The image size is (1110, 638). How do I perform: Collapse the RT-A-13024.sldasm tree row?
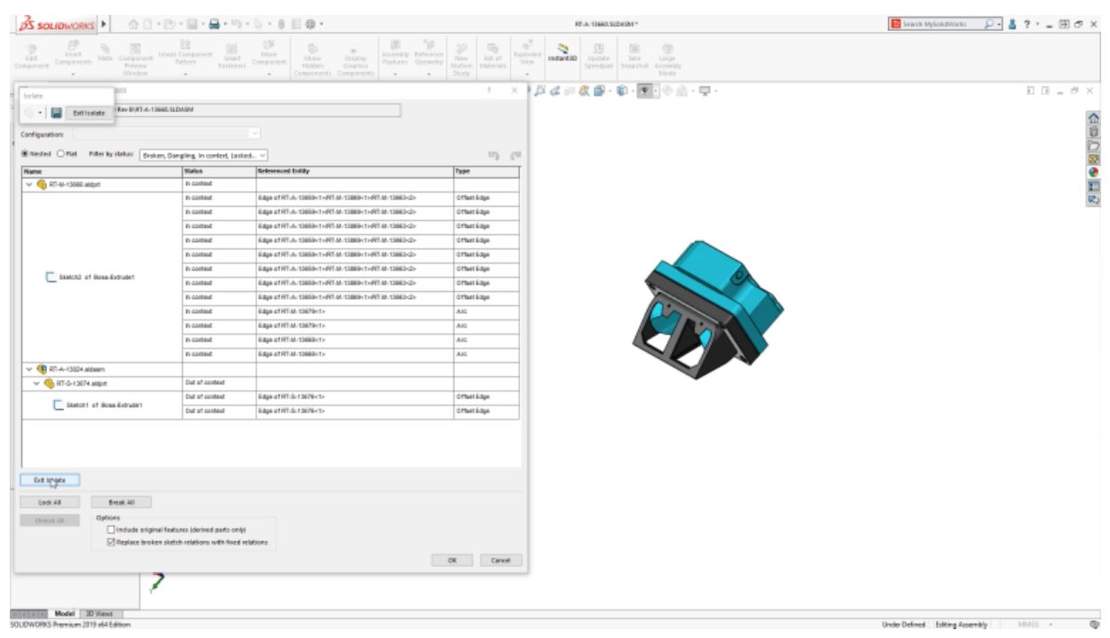28,366
